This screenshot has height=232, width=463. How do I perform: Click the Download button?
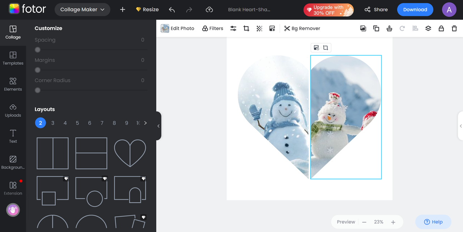(x=415, y=10)
